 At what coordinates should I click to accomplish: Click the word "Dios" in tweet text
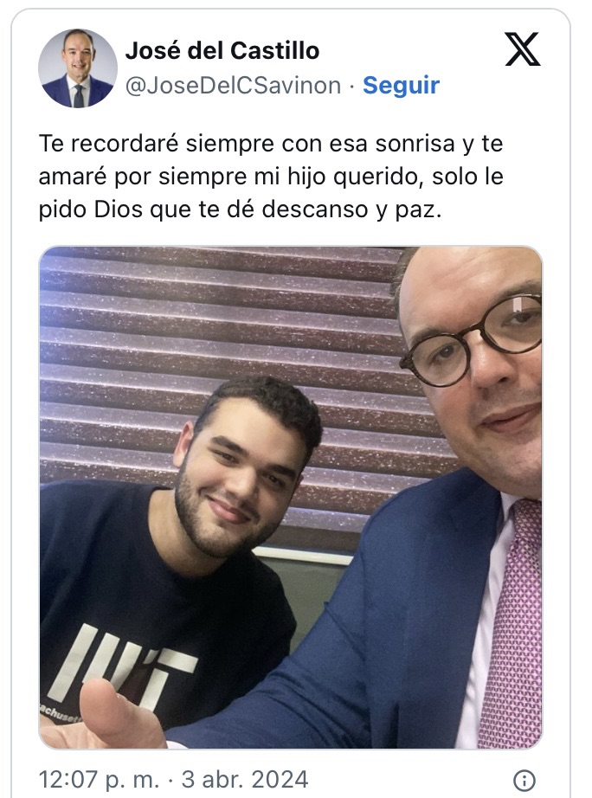point(119,209)
